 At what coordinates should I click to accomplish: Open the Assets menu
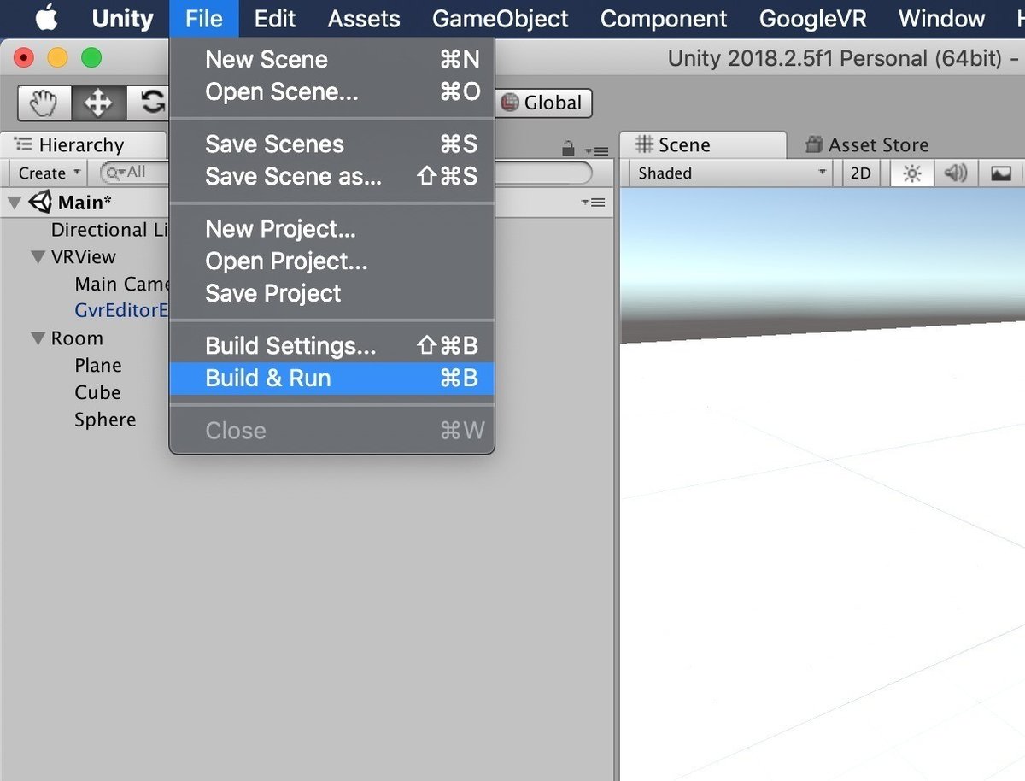coord(364,18)
